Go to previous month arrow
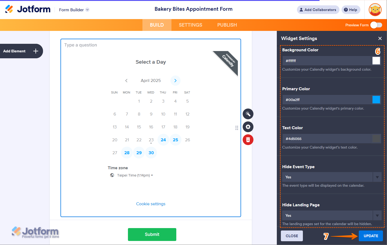 (126, 81)
